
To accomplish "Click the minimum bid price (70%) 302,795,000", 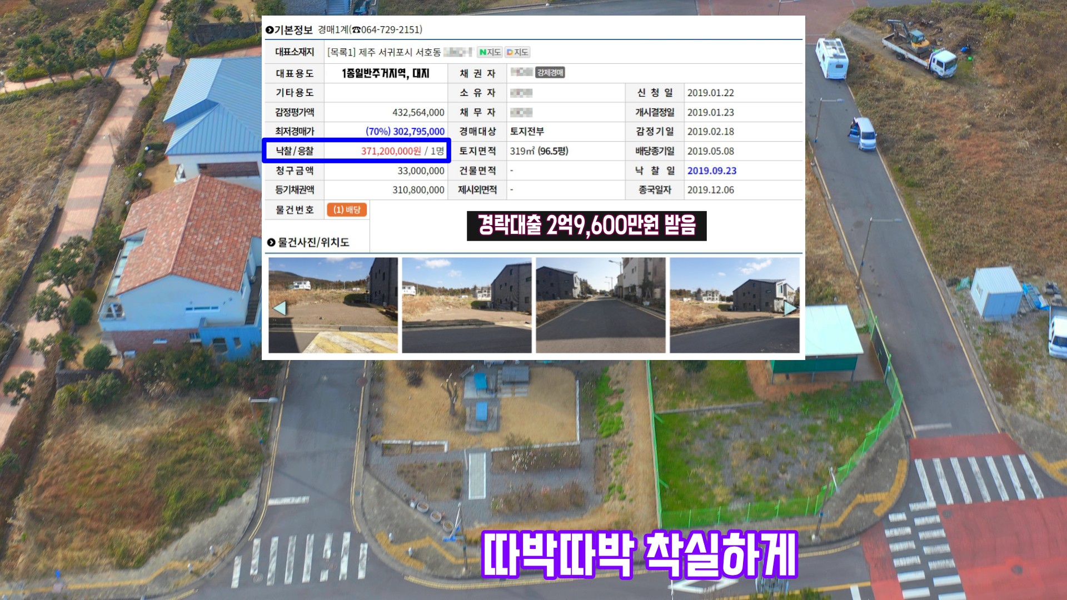I will point(405,132).
